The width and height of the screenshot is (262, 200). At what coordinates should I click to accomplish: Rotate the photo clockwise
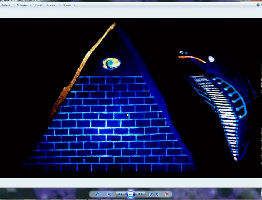(x=157, y=194)
